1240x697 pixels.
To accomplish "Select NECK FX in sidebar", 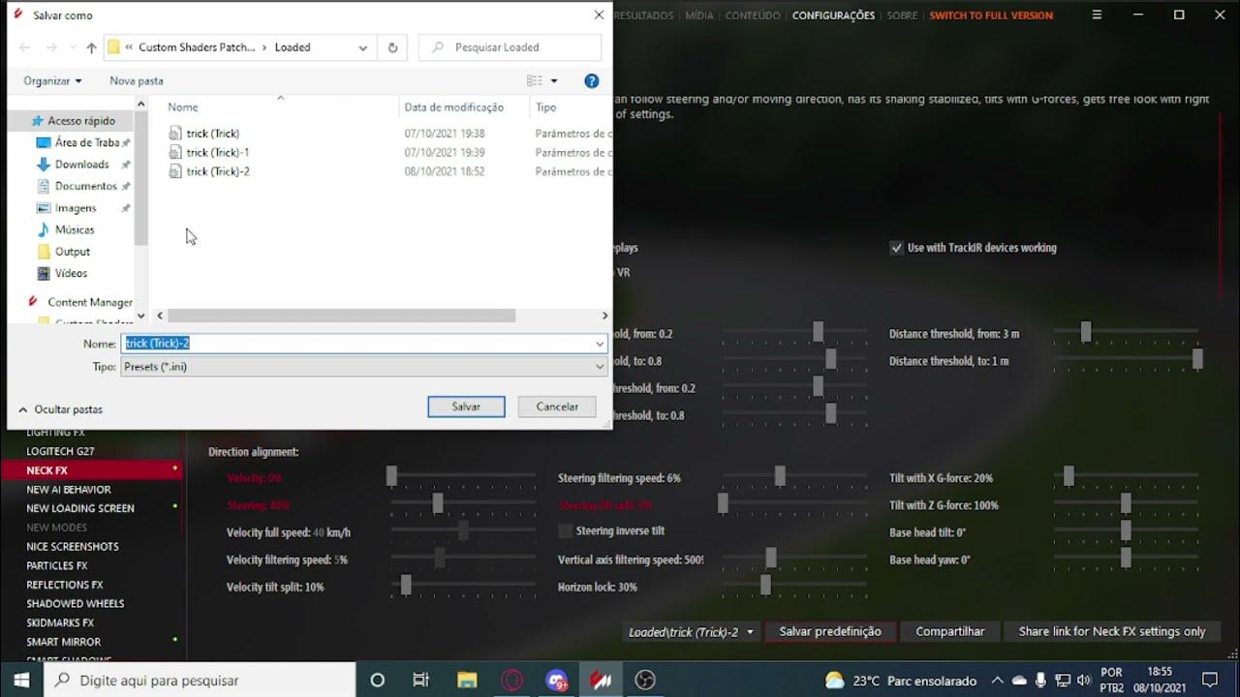I will click(92, 470).
